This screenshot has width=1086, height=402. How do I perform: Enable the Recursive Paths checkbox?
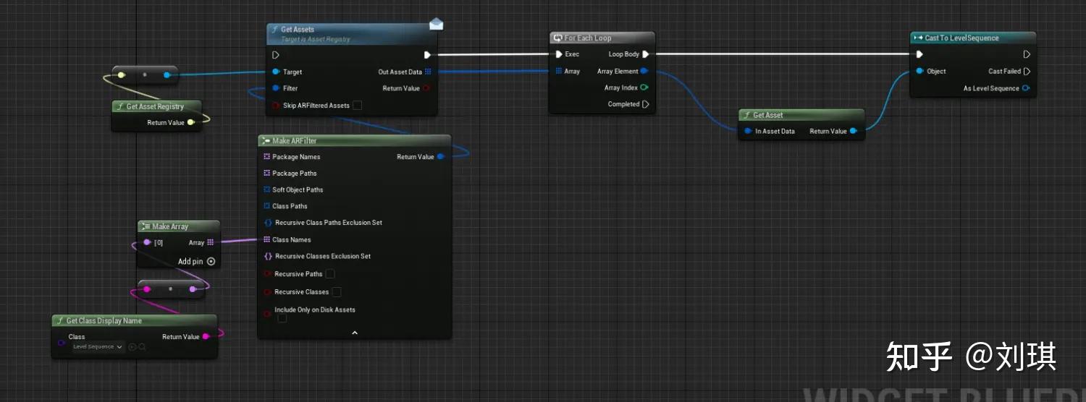(330, 274)
